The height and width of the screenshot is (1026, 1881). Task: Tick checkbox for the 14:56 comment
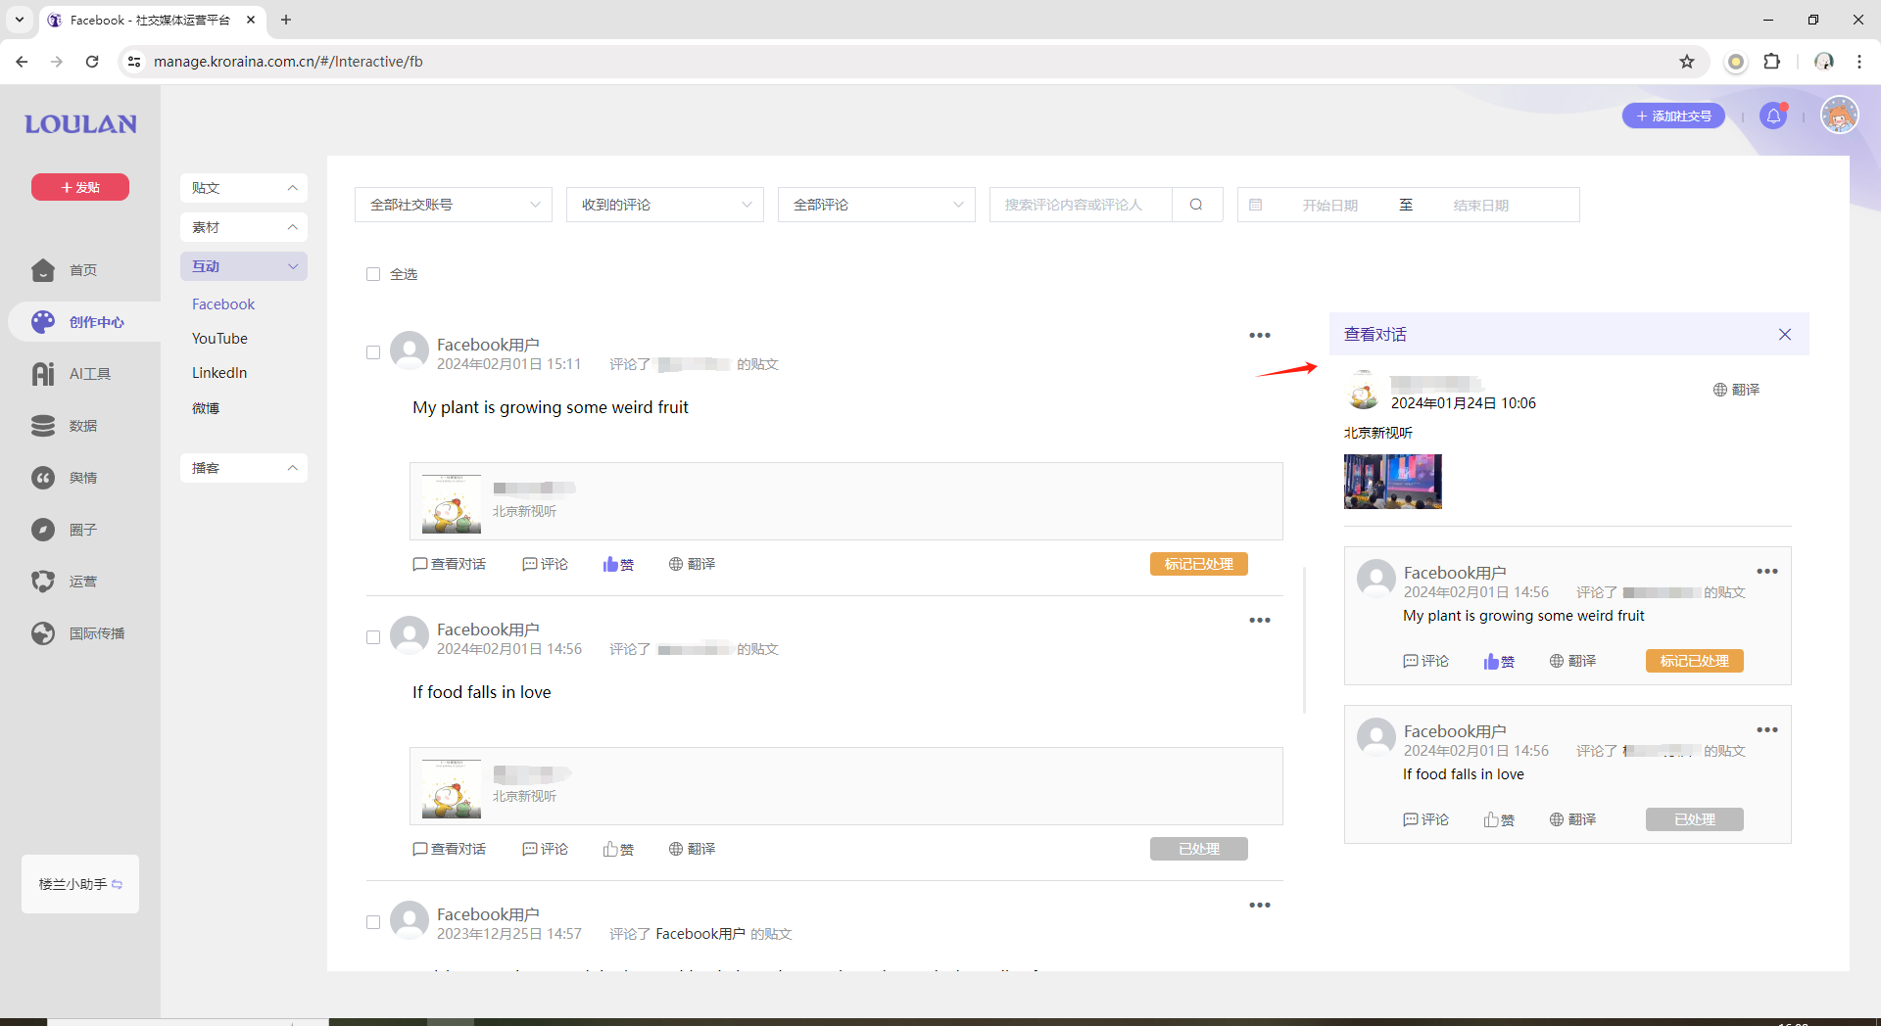(x=373, y=637)
